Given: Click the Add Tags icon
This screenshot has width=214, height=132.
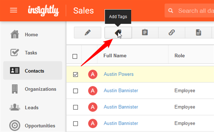Looking at the screenshot, I should (118, 32).
